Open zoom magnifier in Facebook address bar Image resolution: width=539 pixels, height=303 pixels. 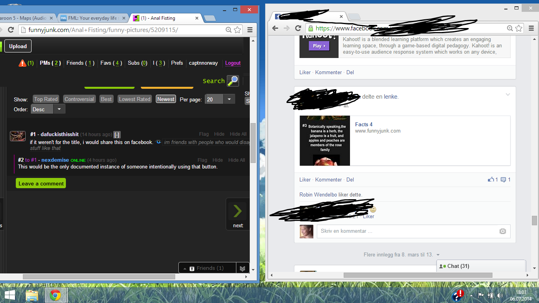510,28
